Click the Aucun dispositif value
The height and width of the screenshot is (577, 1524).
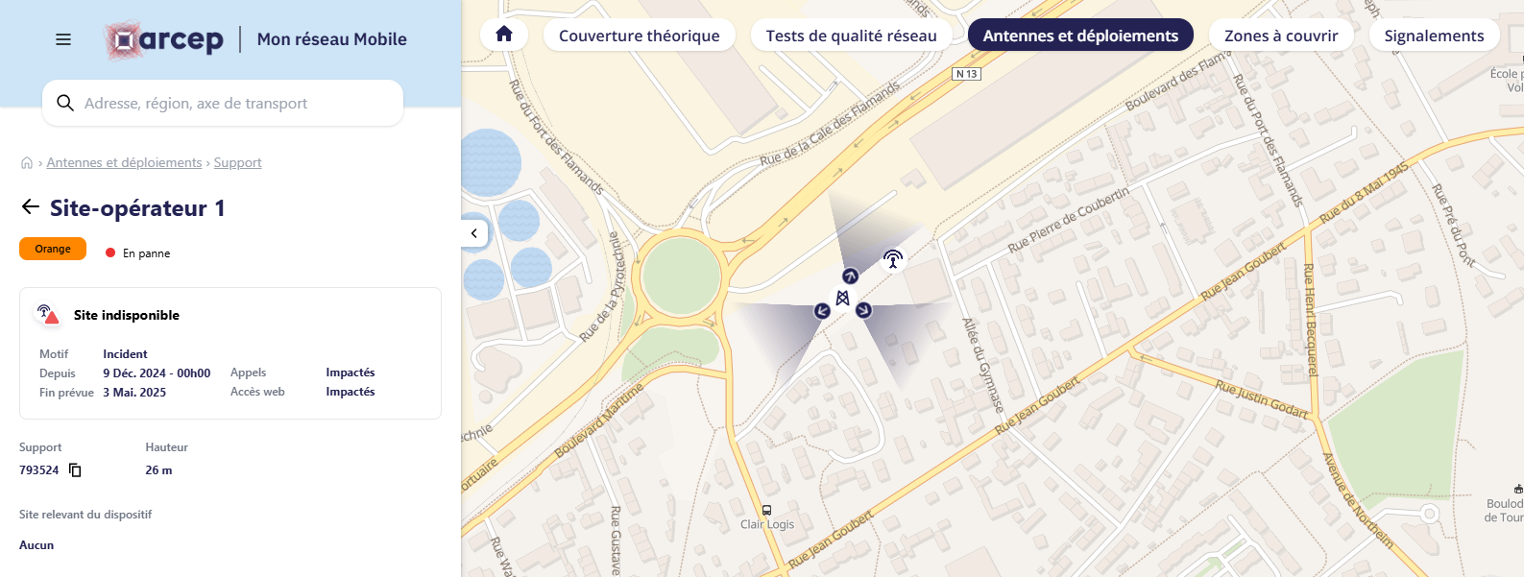coord(36,545)
